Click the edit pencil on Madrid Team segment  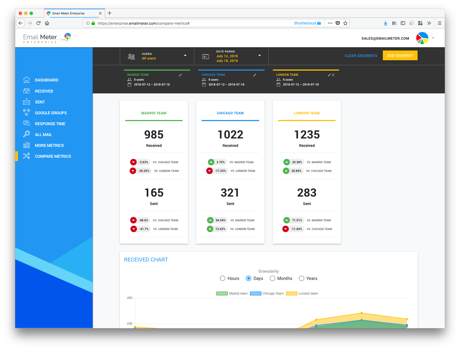tap(180, 75)
